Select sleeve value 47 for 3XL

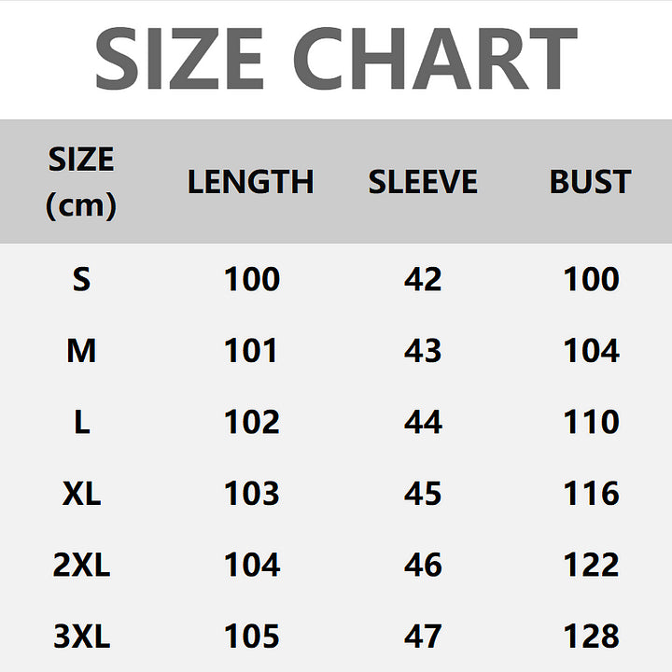click(x=423, y=637)
